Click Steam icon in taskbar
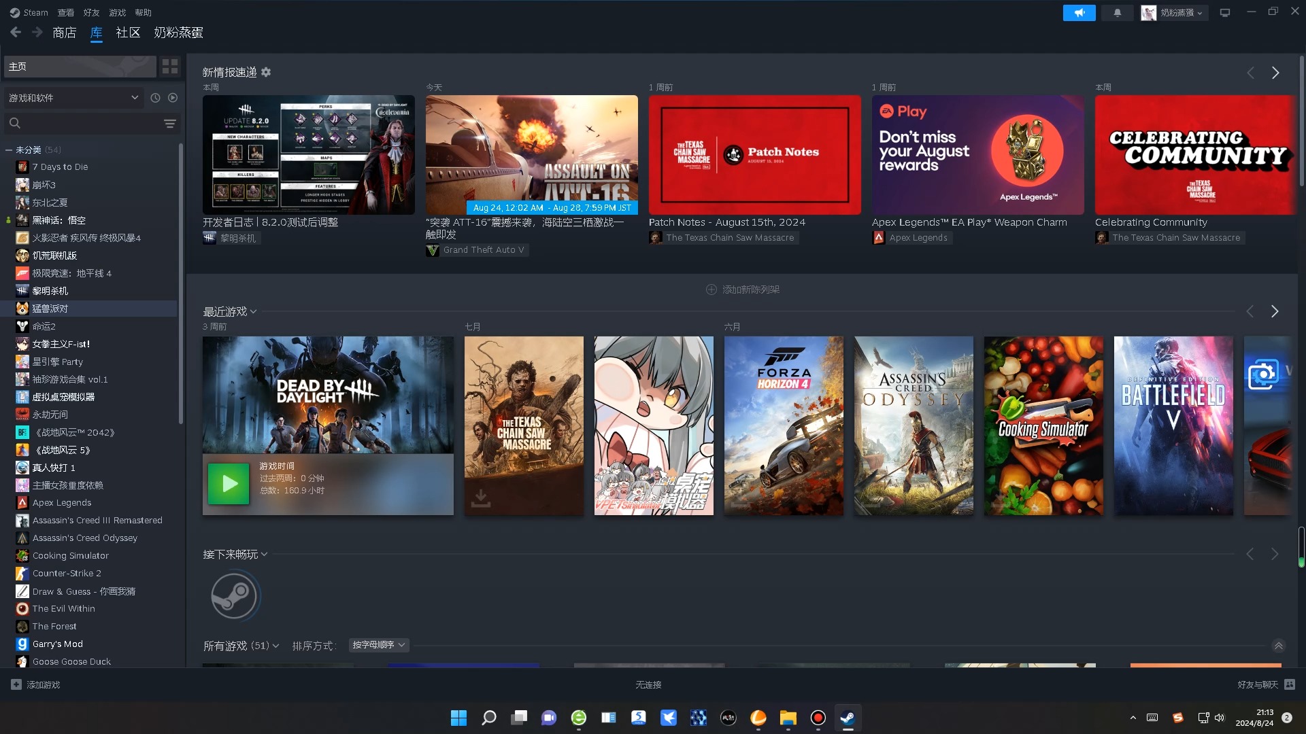The height and width of the screenshot is (734, 1306). click(x=848, y=718)
